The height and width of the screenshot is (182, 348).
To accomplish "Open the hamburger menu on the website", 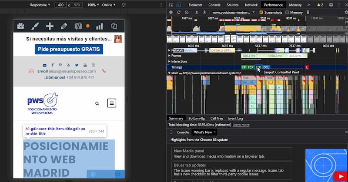I will [112, 103].
